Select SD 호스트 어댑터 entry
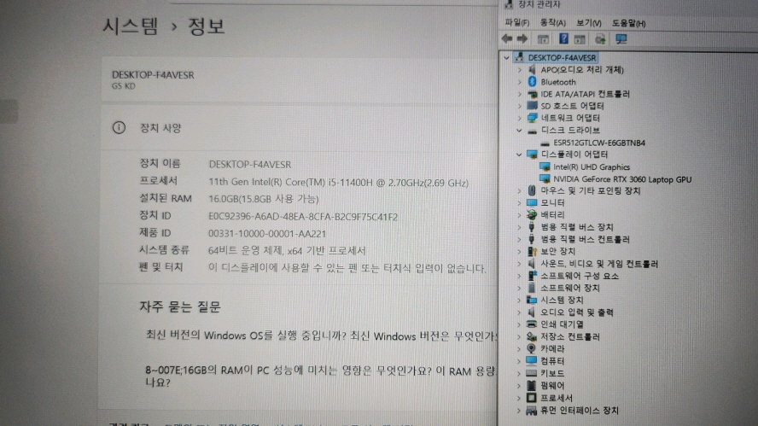The height and width of the screenshot is (426, 758). coord(572,106)
